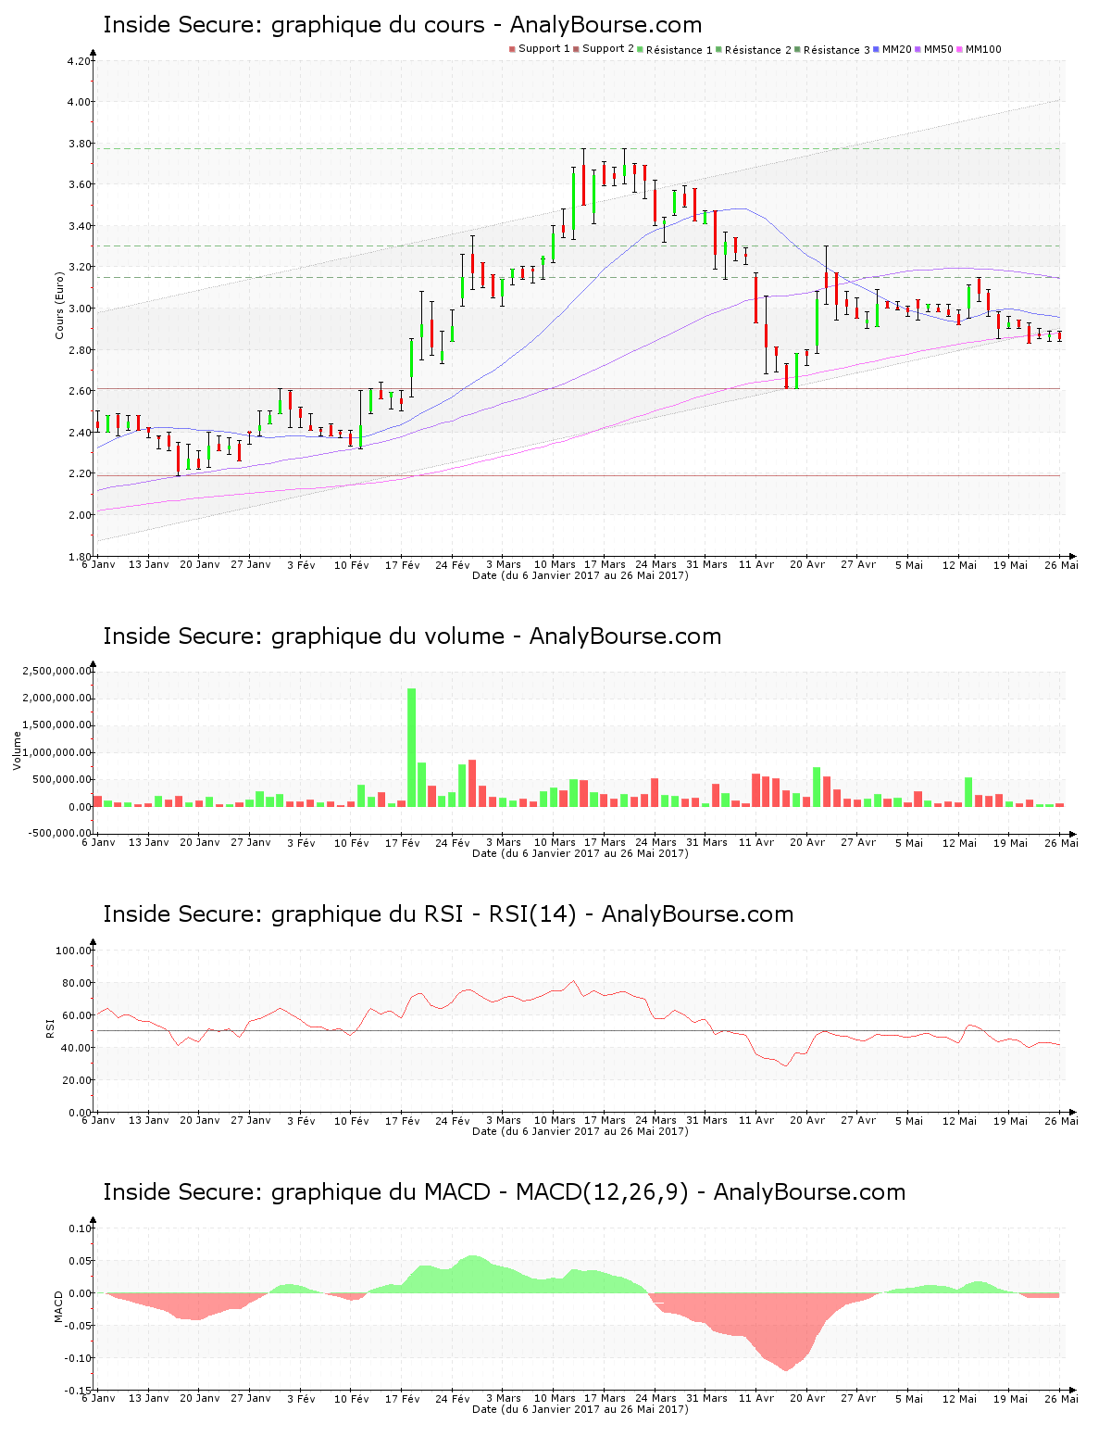This screenshot has height=1436, width=1111.
Task: Click the 0.10 value on MACD axis
Action: (81, 1228)
